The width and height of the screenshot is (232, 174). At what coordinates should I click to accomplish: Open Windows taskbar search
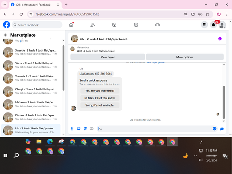pos(16,155)
